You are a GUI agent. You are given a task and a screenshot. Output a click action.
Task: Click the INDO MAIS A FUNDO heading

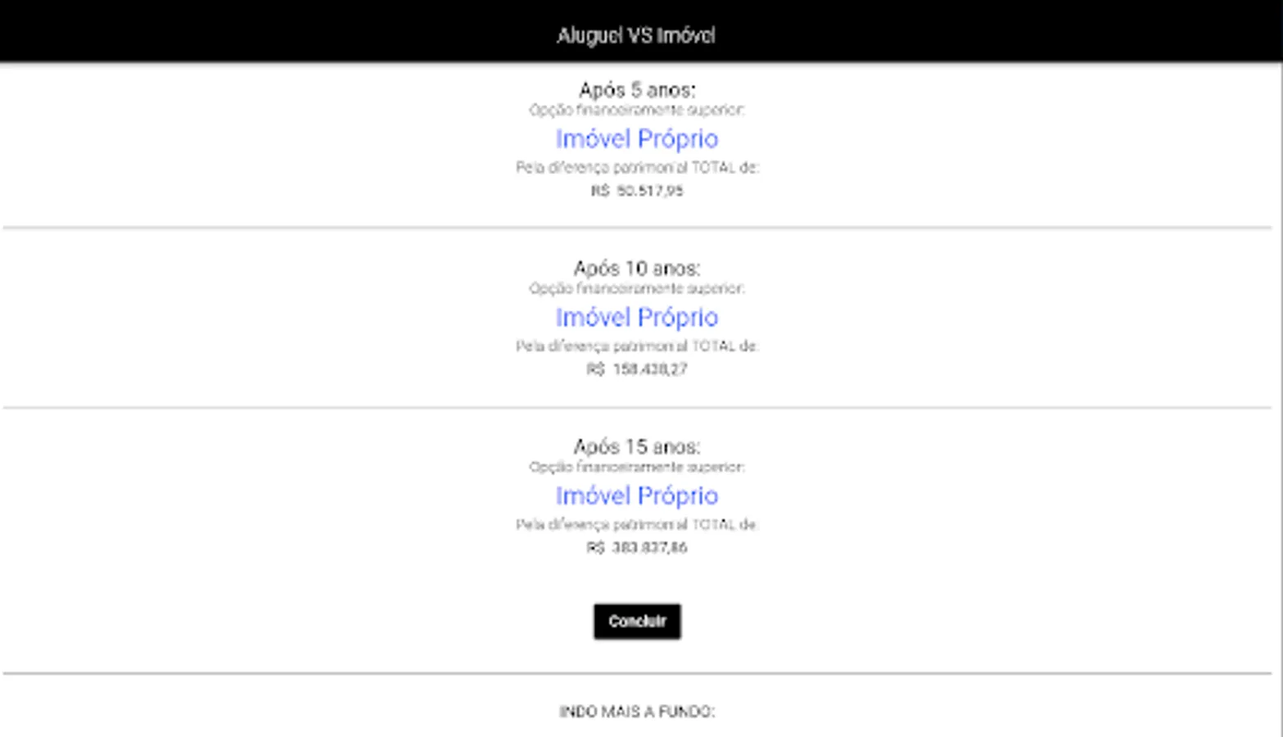pos(637,712)
